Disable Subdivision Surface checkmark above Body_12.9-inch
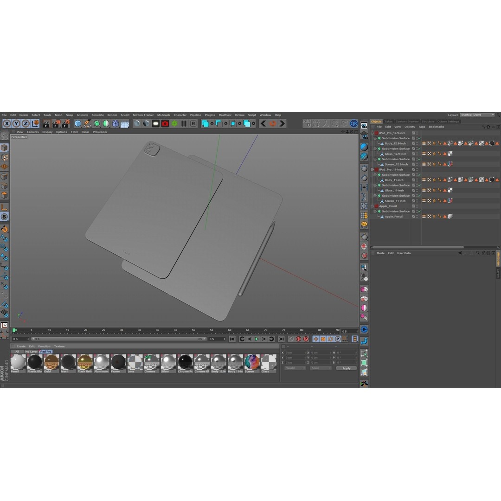This screenshot has height=501, width=501. tap(419, 138)
